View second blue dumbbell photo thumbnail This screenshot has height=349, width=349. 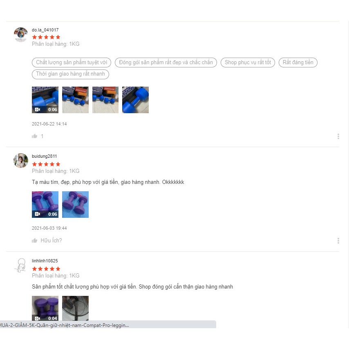tap(75, 100)
